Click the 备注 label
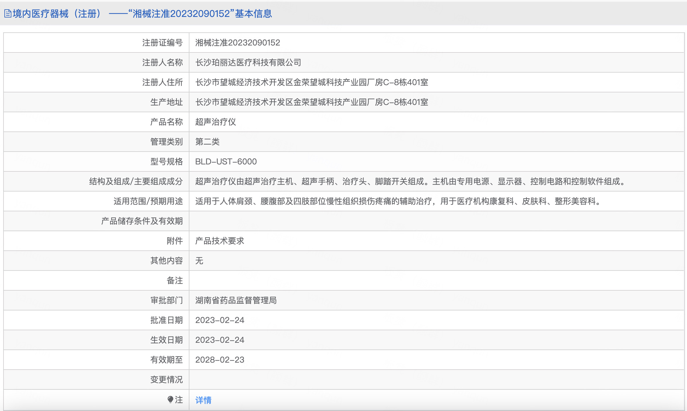The width and height of the screenshot is (687, 411). (x=175, y=280)
